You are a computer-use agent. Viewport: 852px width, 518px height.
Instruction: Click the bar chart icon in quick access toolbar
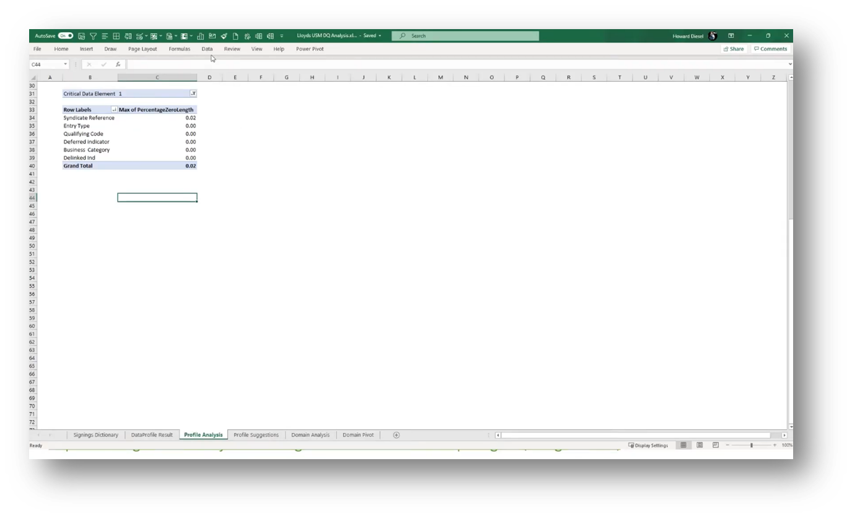[x=201, y=36]
